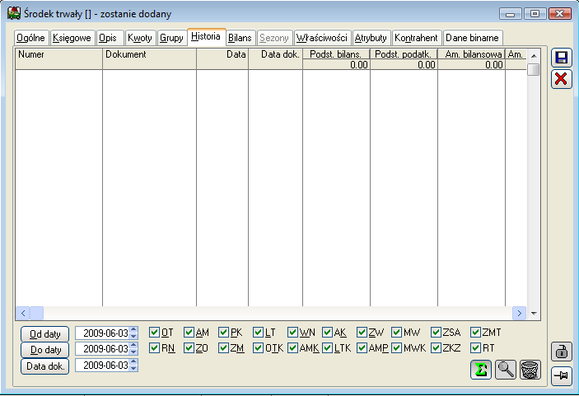The width and height of the screenshot is (579, 396).
Task: Switch to the Ogólne tab
Action: (x=31, y=38)
